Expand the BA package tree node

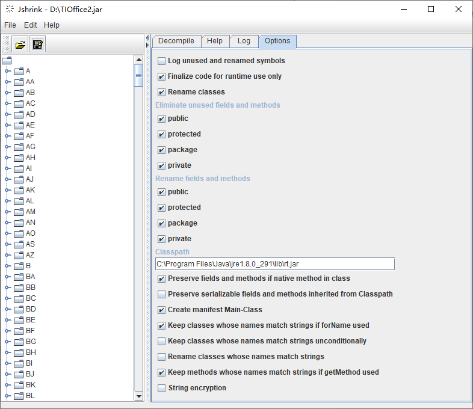tap(7, 277)
